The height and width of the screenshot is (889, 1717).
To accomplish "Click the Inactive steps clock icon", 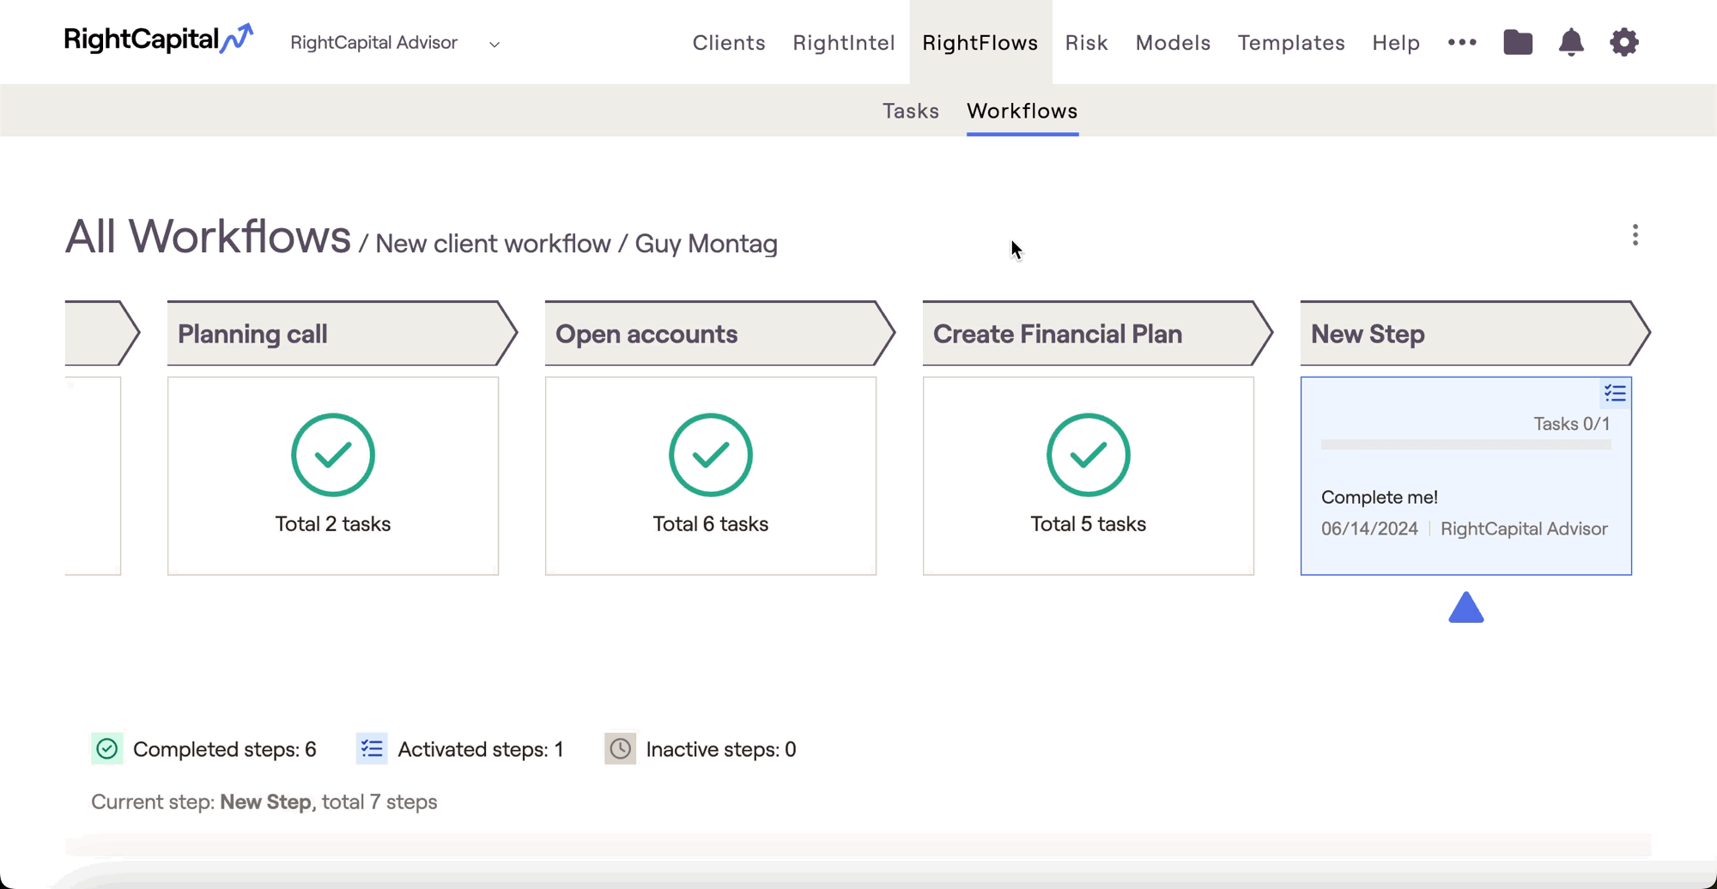I will (x=620, y=749).
